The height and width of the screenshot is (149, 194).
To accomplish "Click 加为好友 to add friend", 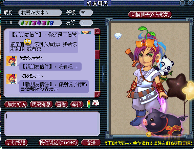I will (16, 104).
